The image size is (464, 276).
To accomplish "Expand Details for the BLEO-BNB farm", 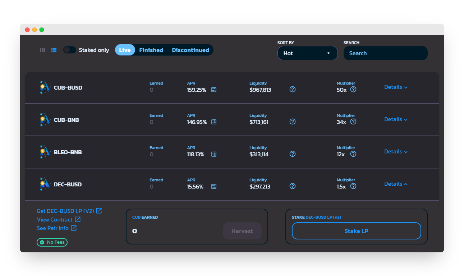I will click(396, 152).
